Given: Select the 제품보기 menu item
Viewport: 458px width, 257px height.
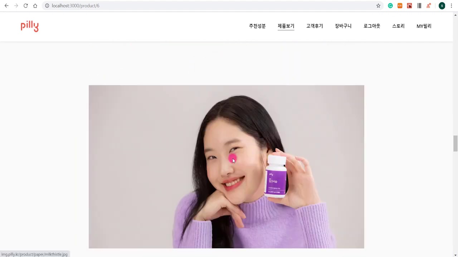Looking at the screenshot, I should tap(286, 26).
